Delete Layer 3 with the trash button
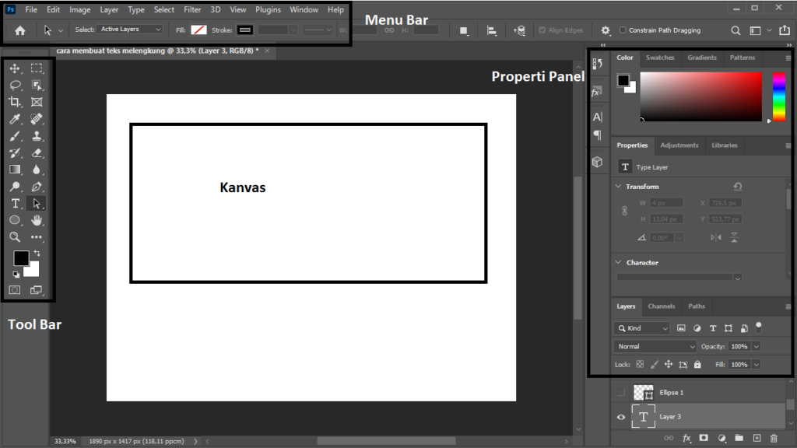 (773, 438)
